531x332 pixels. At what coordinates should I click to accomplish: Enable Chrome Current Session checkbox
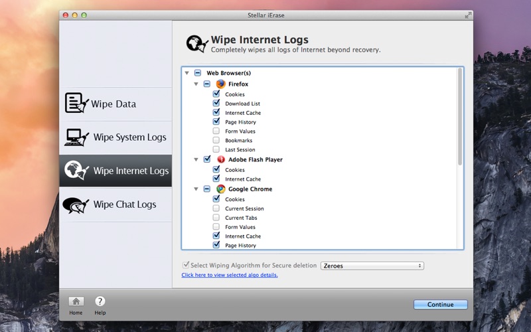(216, 208)
